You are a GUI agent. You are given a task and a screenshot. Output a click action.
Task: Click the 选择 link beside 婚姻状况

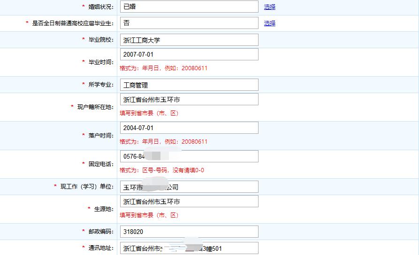click(x=269, y=7)
